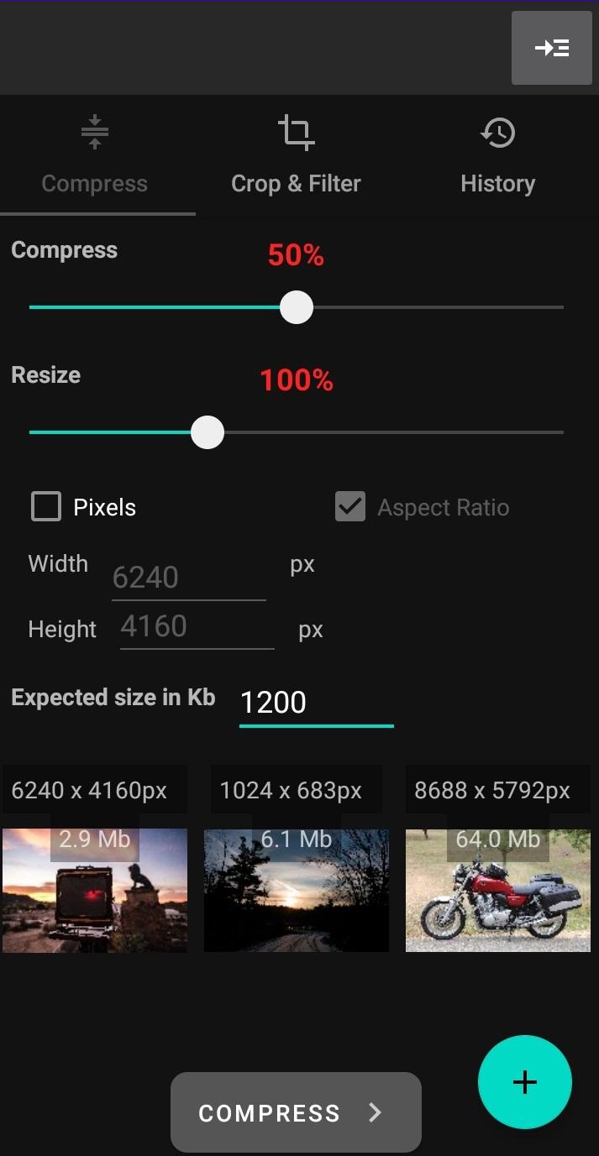The width and height of the screenshot is (599, 1156).
Task: Click the crop tool icon
Action: tap(296, 133)
